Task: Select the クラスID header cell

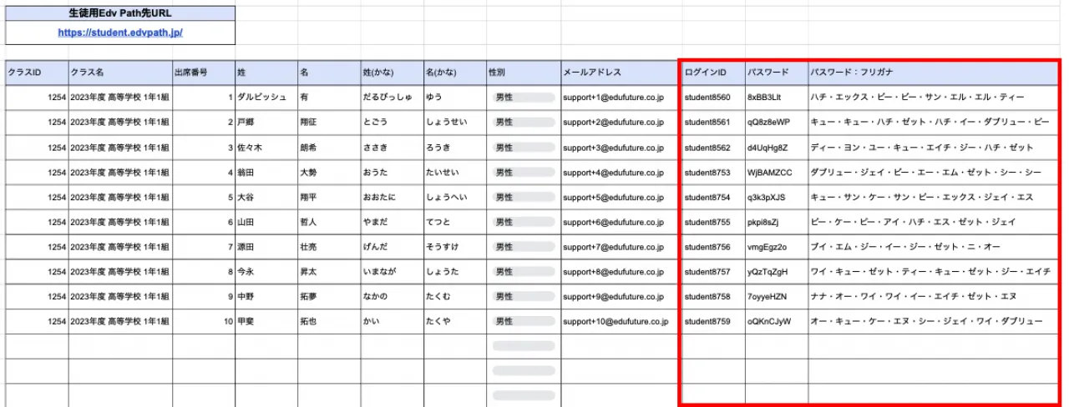Action: (x=37, y=73)
